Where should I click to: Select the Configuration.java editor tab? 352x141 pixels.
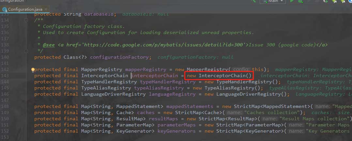click(x=24, y=9)
